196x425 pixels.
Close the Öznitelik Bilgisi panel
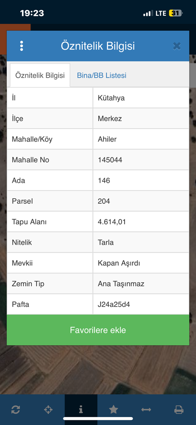click(x=177, y=46)
